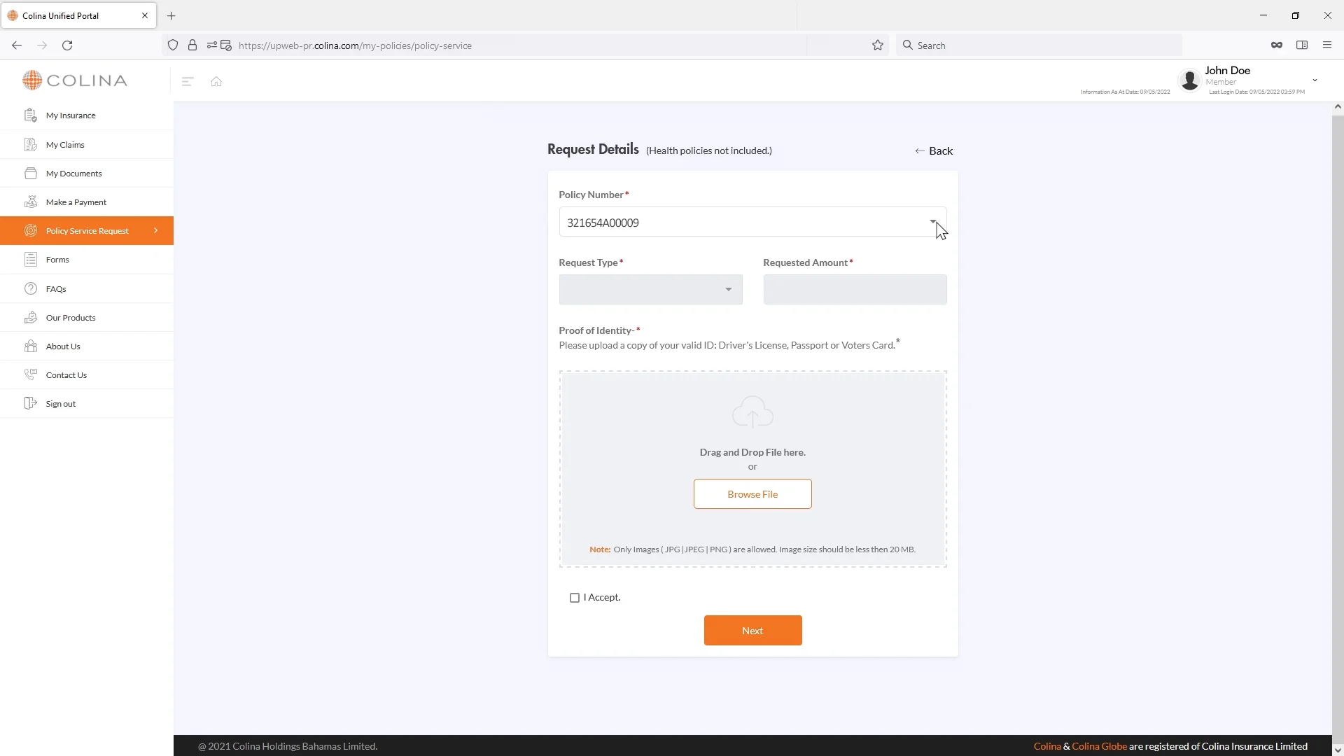1344x756 pixels.
Task: Check the I Accept checkbox
Action: (x=575, y=598)
